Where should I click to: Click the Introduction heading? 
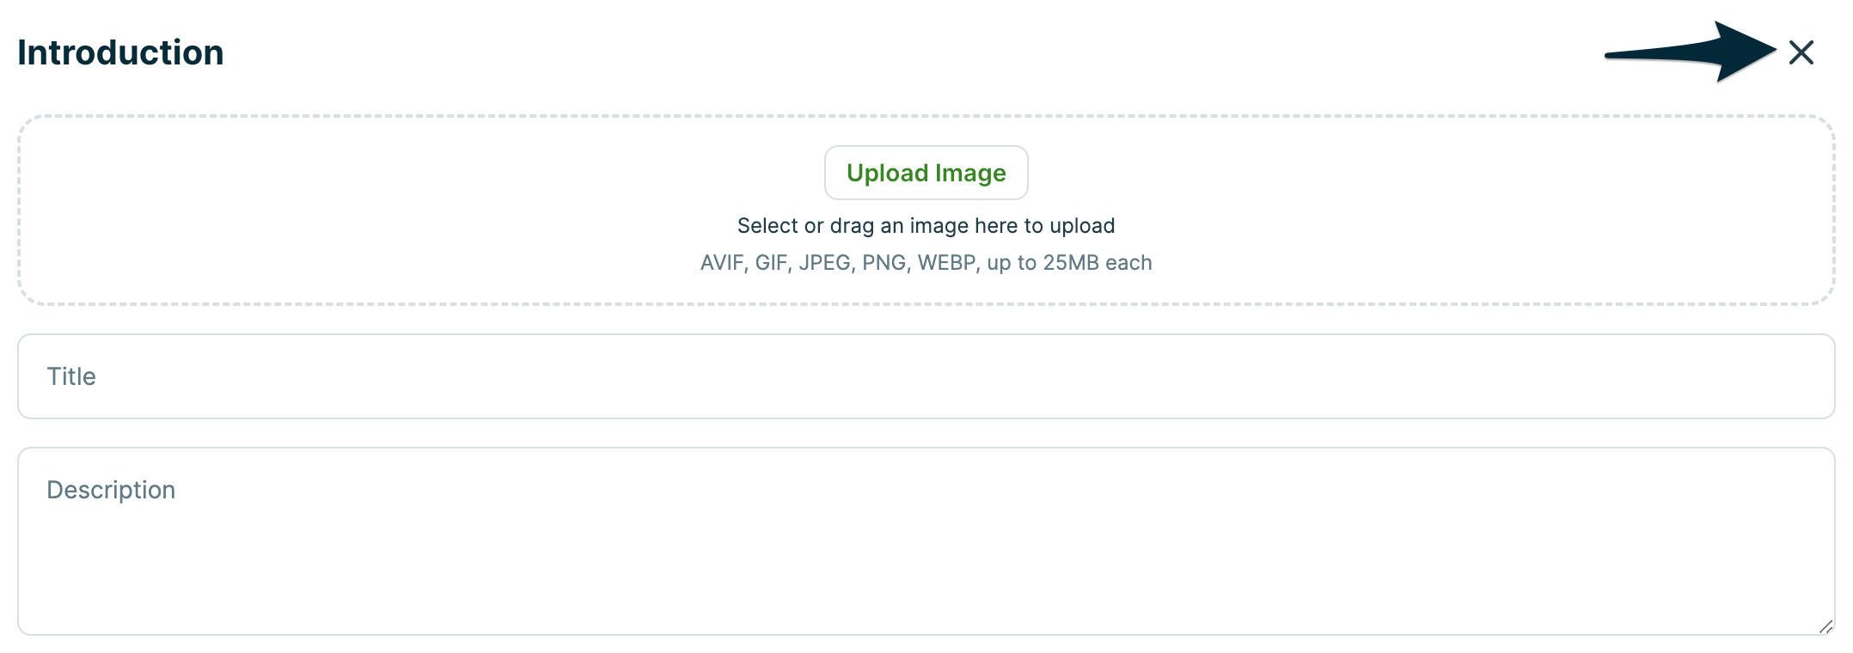coord(120,52)
